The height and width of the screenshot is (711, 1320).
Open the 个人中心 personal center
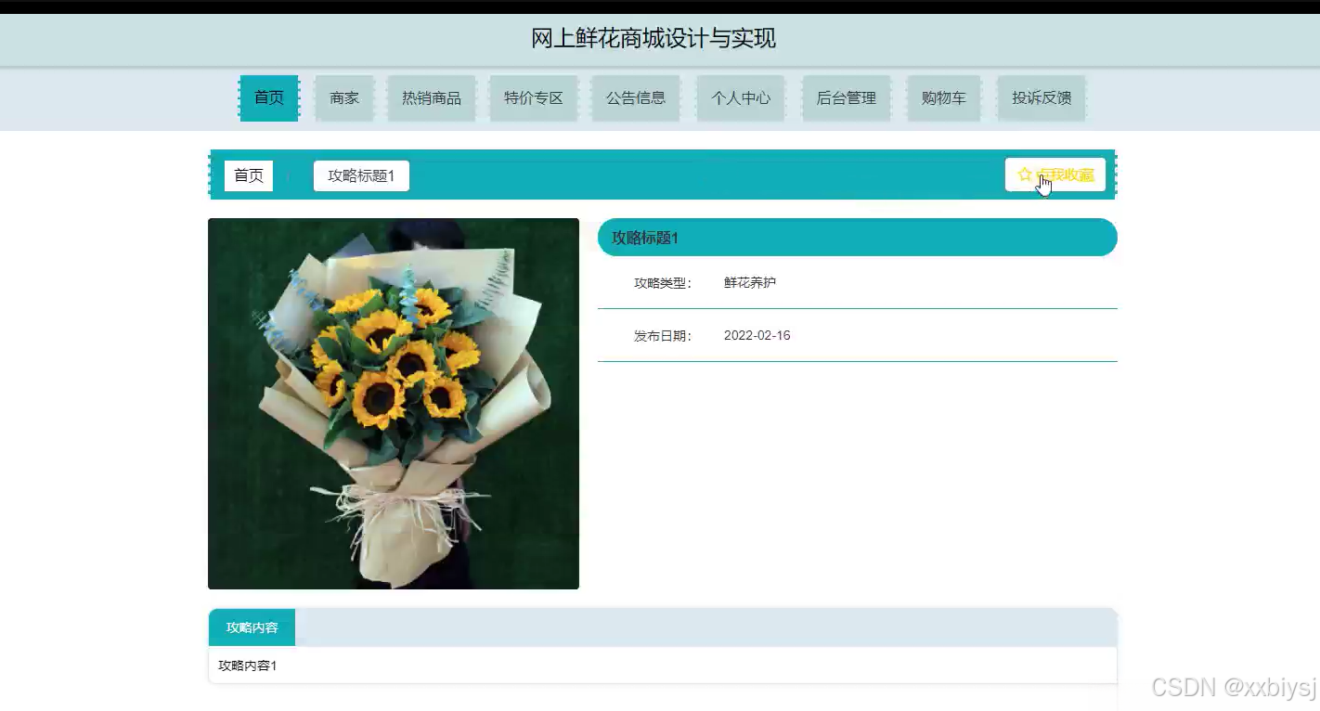click(740, 97)
